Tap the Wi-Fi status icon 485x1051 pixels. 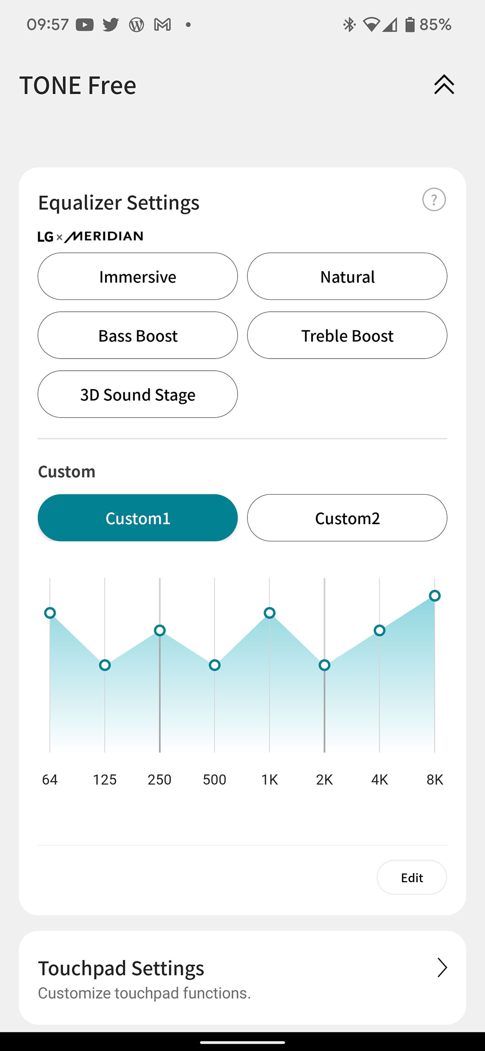(x=371, y=25)
